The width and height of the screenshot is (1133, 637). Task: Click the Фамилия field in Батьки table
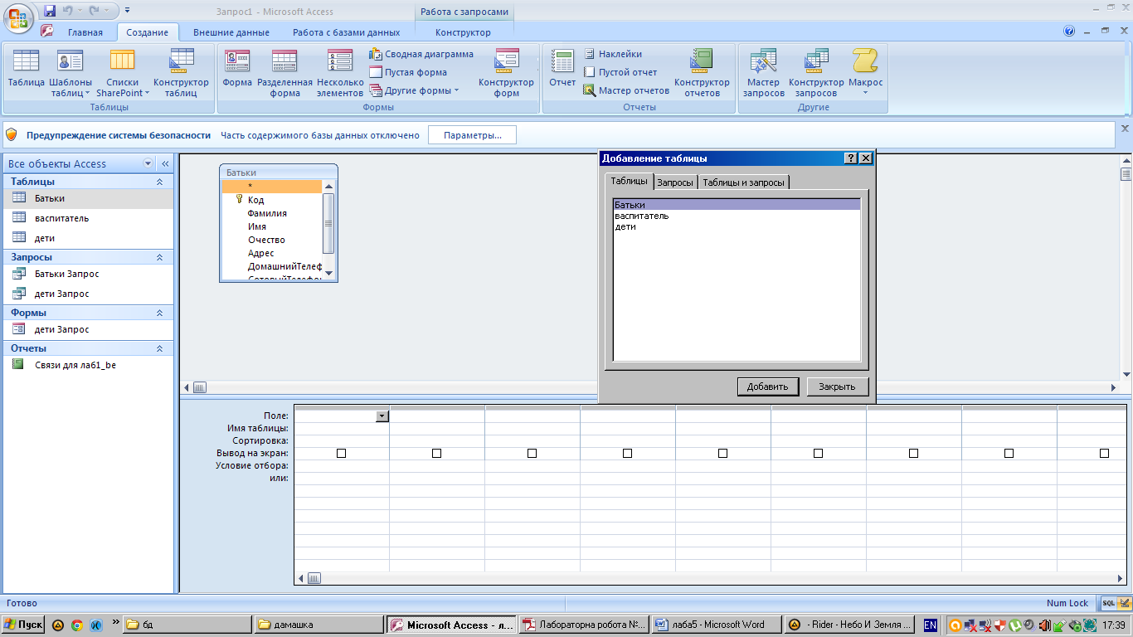click(x=267, y=213)
